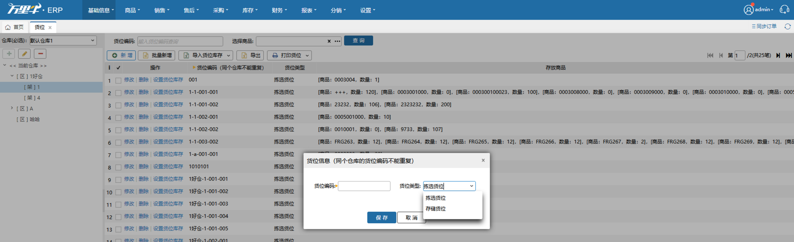Expand the 导入货位库存 dropdown arrow

[x=228, y=56]
